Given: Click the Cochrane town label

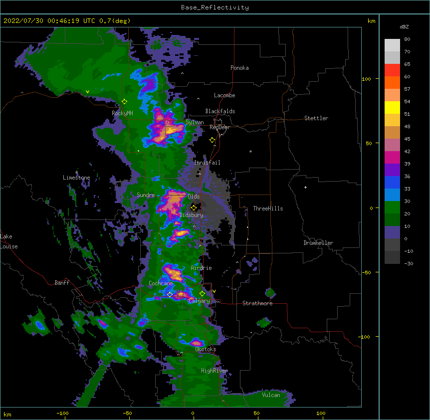Looking at the screenshot, I should click(161, 283).
